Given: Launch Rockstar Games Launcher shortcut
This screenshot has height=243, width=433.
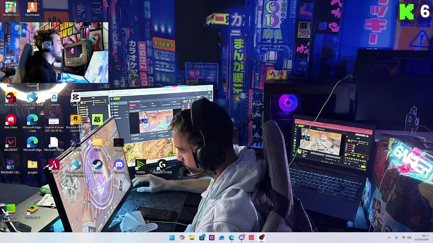Looking at the screenshot, I should pyautogui.click(x=76, y=123).
